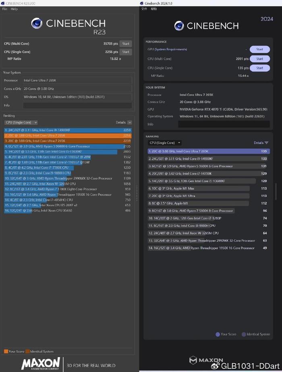Select 2024 ranking row 8C Apple M1
Screen dimensions: 282x372
click(209, 203)
